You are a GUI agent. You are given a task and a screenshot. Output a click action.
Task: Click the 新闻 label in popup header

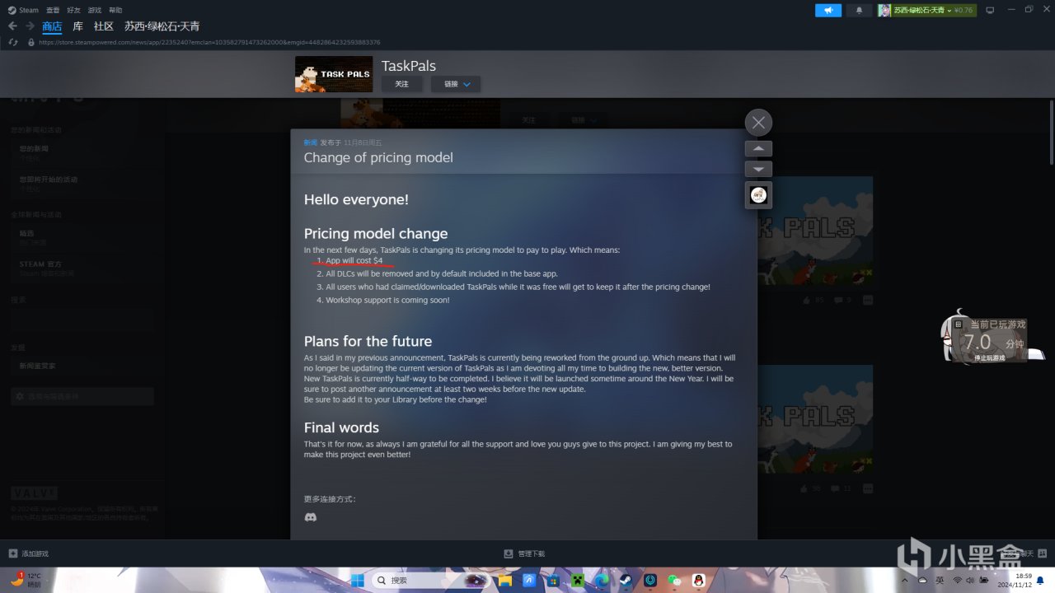tap(310, 142)
